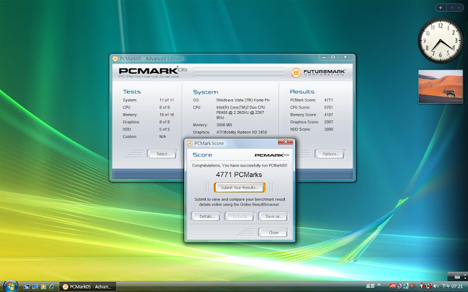Click the sidebar add gadget plus button
This screenshot has height=292, width=468.
tap(441, 8)
